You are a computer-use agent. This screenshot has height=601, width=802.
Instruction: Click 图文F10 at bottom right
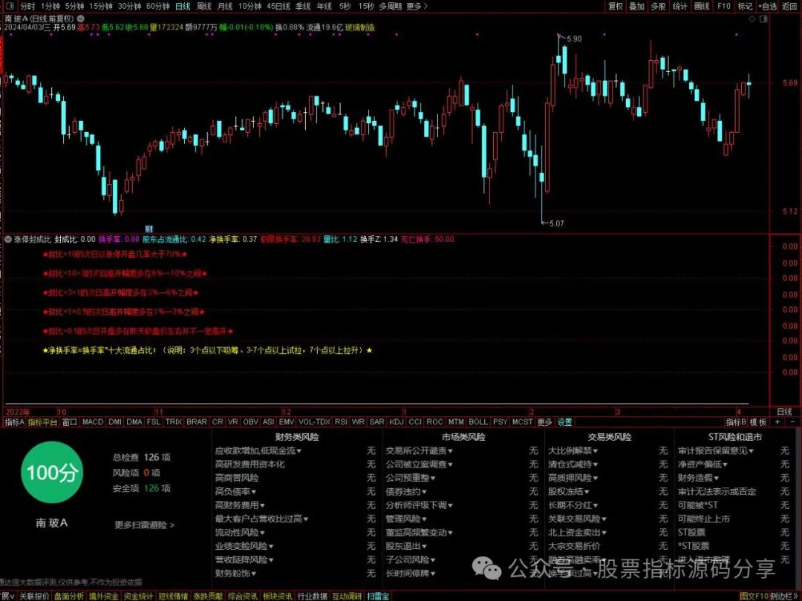(x=754, y=597)
